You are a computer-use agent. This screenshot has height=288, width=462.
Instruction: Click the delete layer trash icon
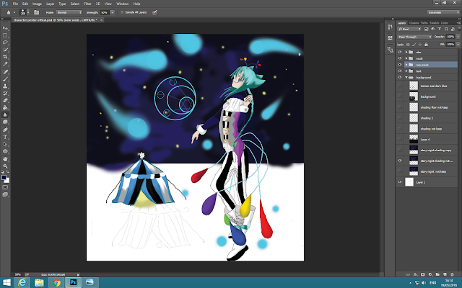453,274
